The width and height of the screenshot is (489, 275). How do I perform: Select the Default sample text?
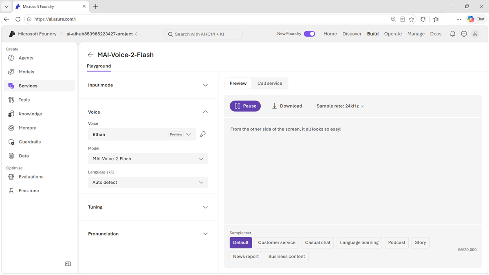pos(241,242)
